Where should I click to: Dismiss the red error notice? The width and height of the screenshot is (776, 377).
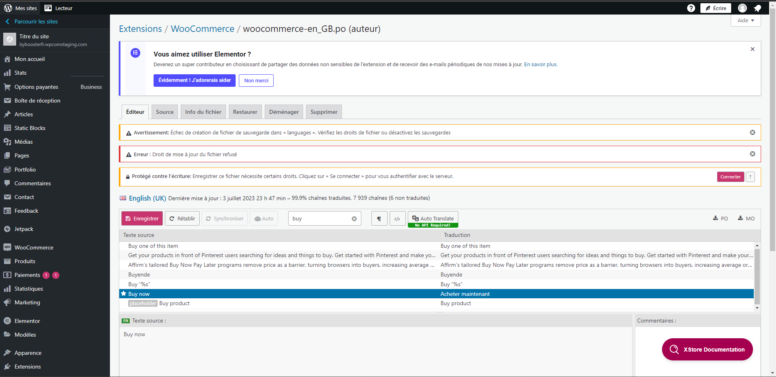point(752,154)
